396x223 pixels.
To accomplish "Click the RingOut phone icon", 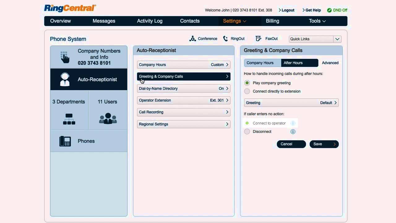I will click(x=226, y=39).
